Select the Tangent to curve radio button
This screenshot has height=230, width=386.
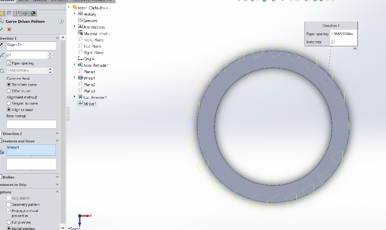[x=9, y=103]
